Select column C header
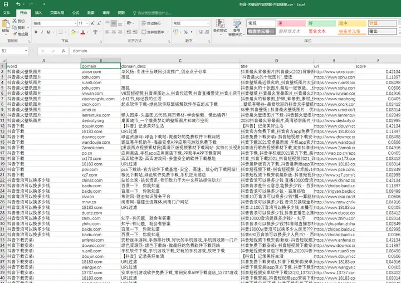The image size is (401, 283). pyautogui.click(x=180, y=61)
